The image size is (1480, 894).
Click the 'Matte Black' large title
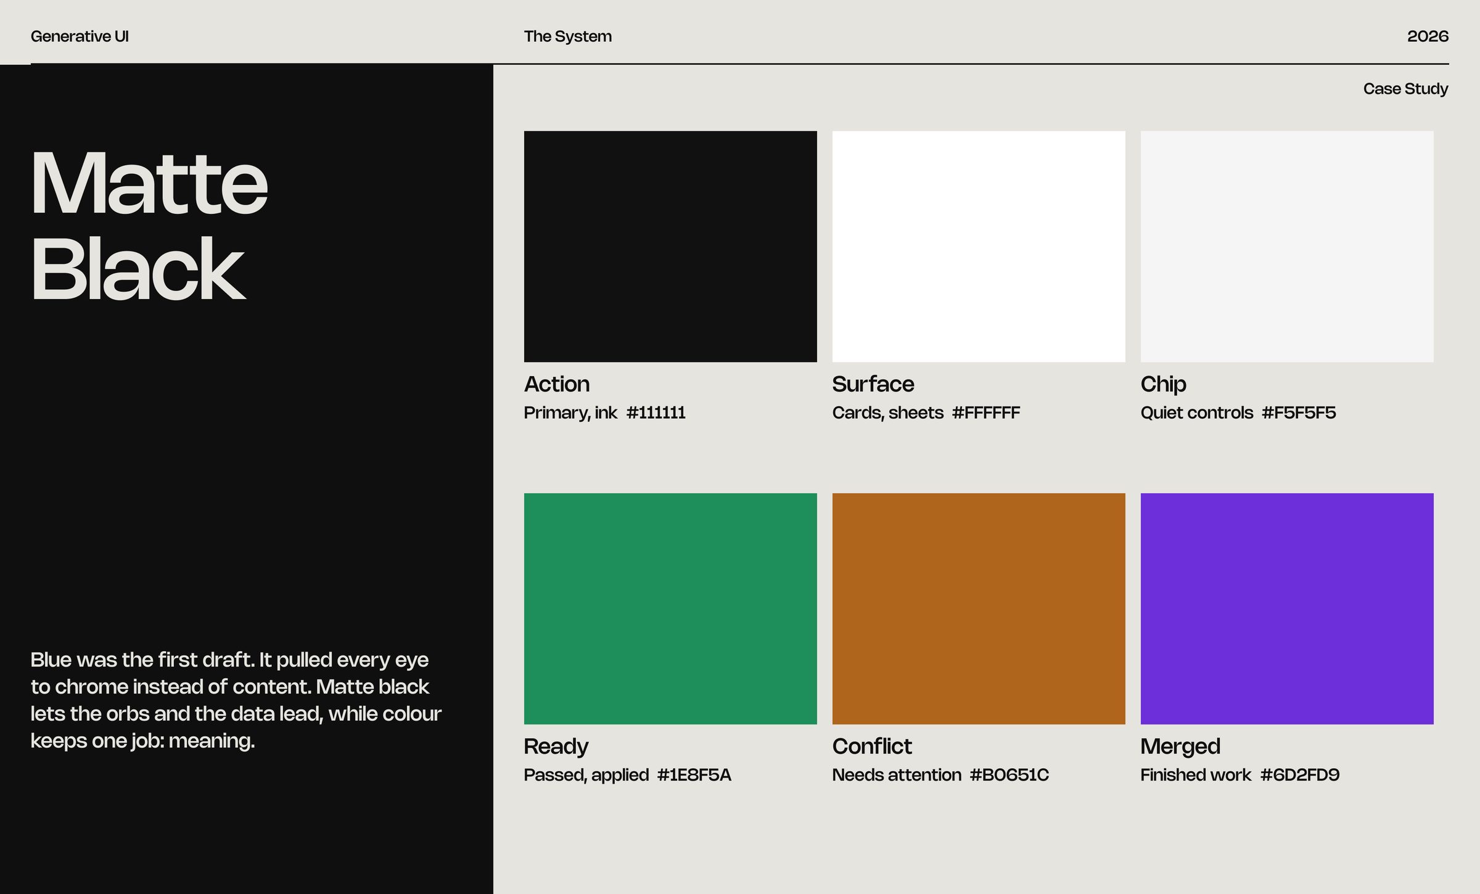pos(149,226)
